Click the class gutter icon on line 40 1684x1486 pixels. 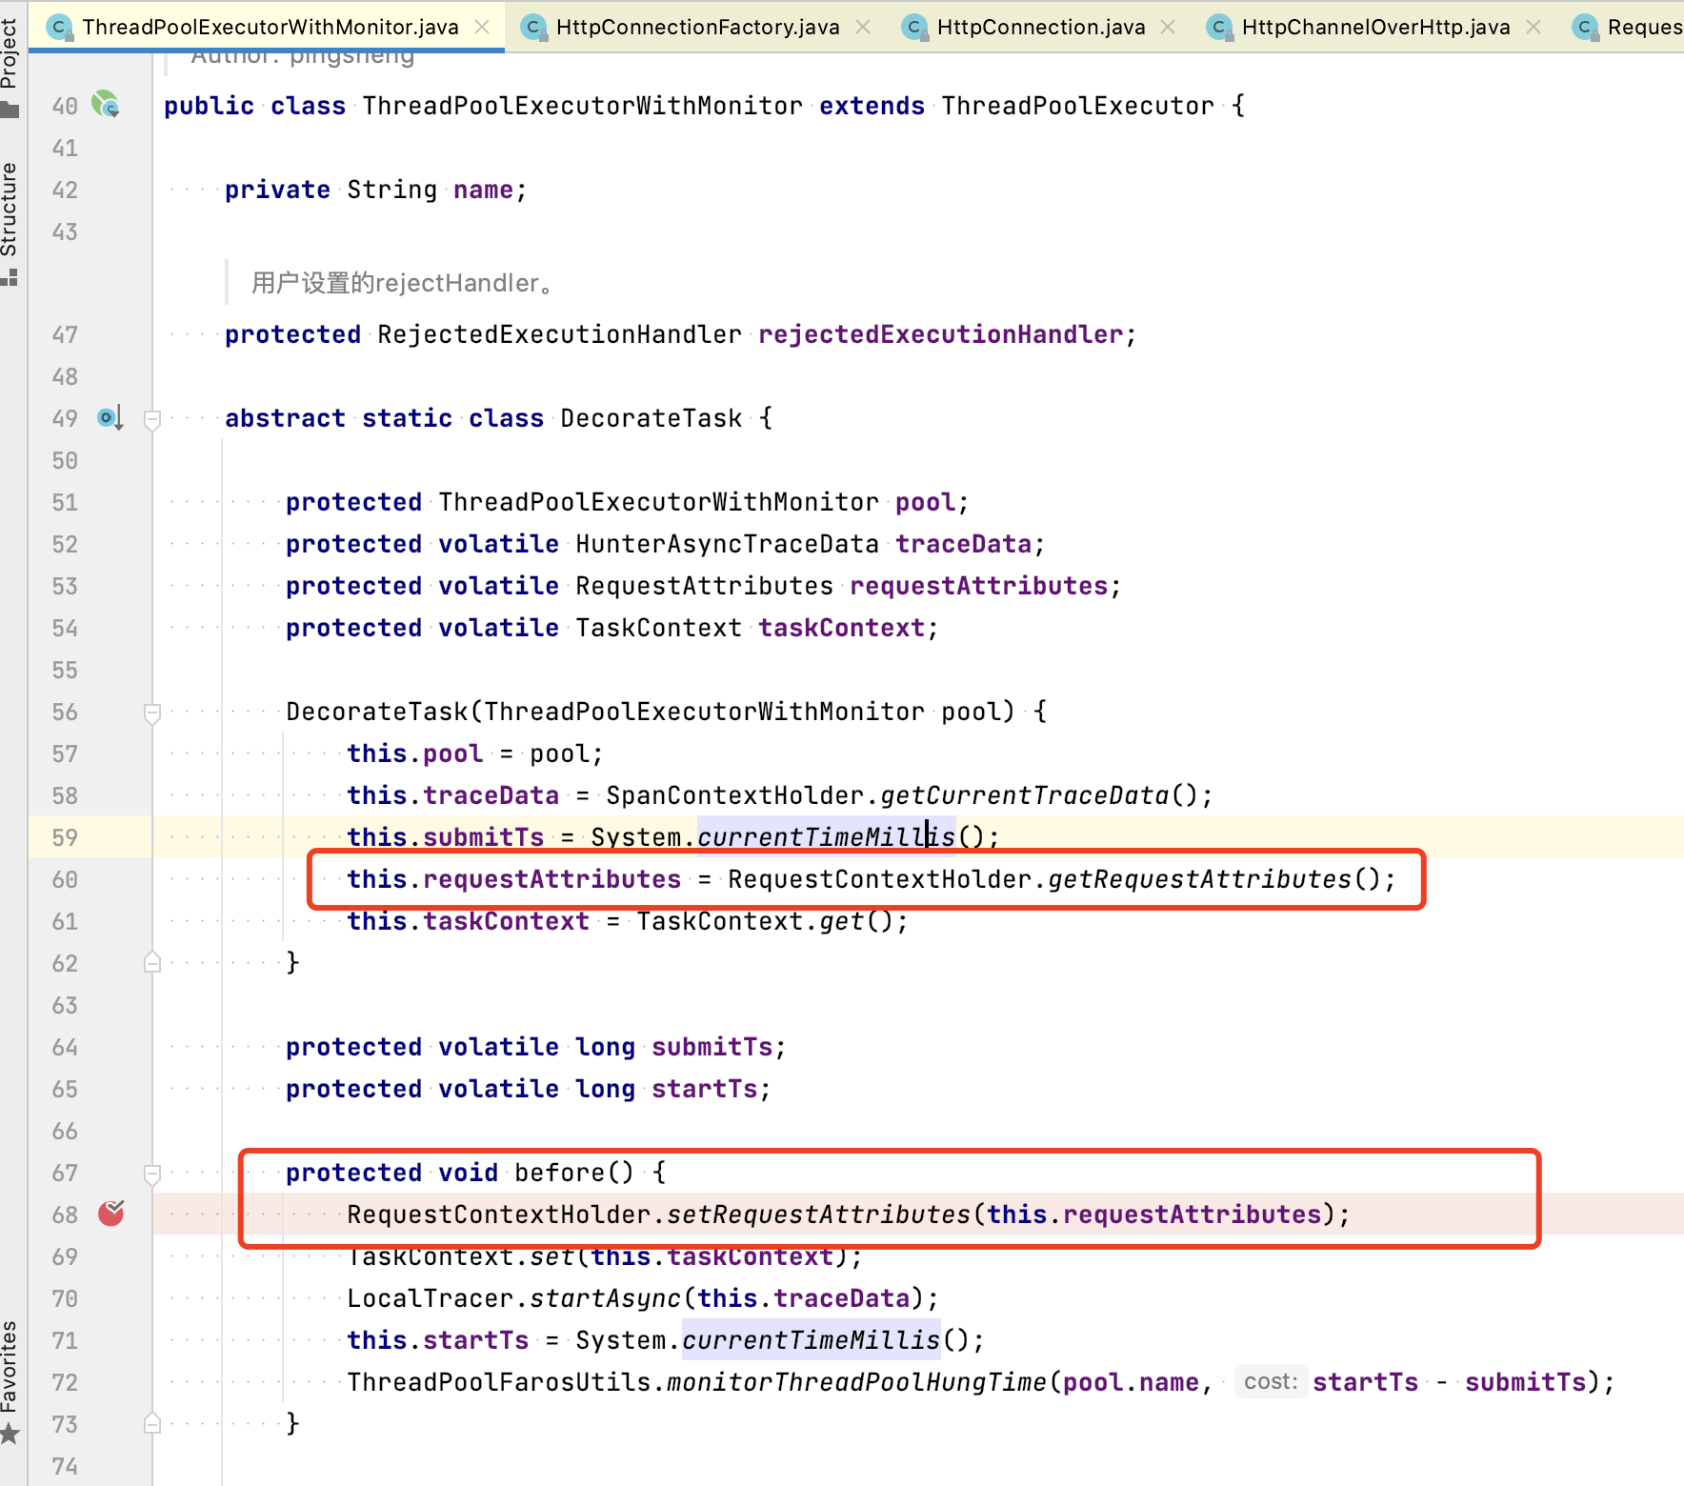pos(105,104)
